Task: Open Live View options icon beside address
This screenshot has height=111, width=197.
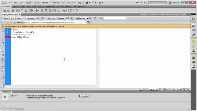Action: point(89,23)
